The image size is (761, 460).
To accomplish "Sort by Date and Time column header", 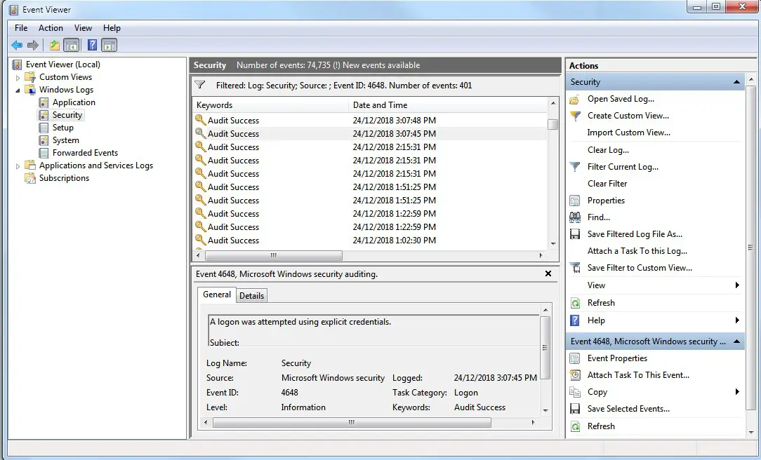I will [x=447, y=105].
